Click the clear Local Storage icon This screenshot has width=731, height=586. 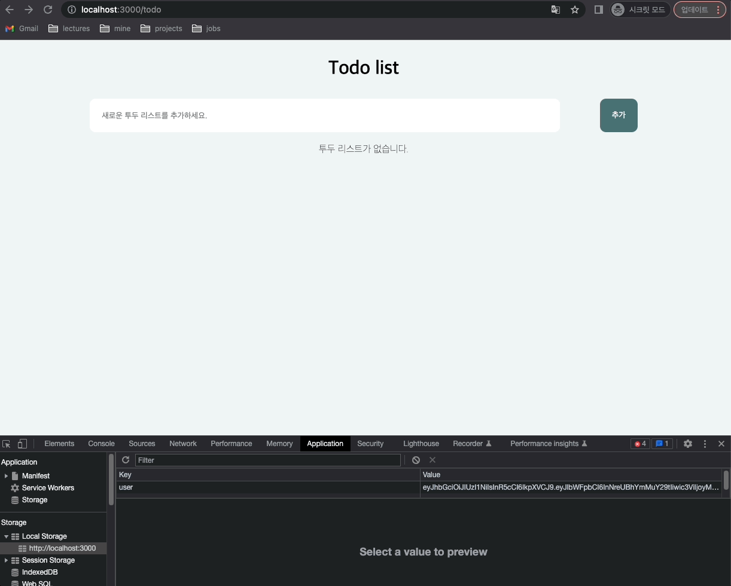416,460
